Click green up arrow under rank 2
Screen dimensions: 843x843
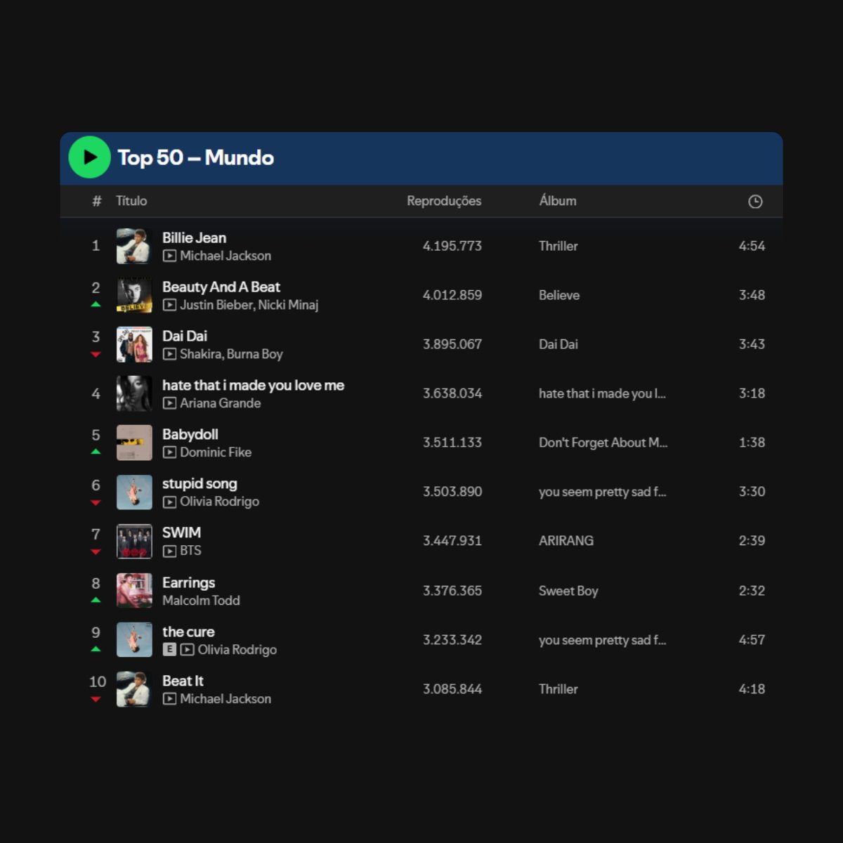coord(96,304)
